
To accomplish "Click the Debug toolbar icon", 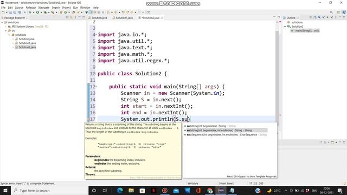I will [30, 12].
